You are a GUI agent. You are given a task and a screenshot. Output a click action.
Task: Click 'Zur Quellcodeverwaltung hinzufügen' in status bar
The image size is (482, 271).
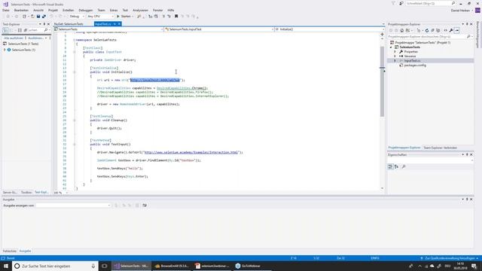(x=449, y=258)
